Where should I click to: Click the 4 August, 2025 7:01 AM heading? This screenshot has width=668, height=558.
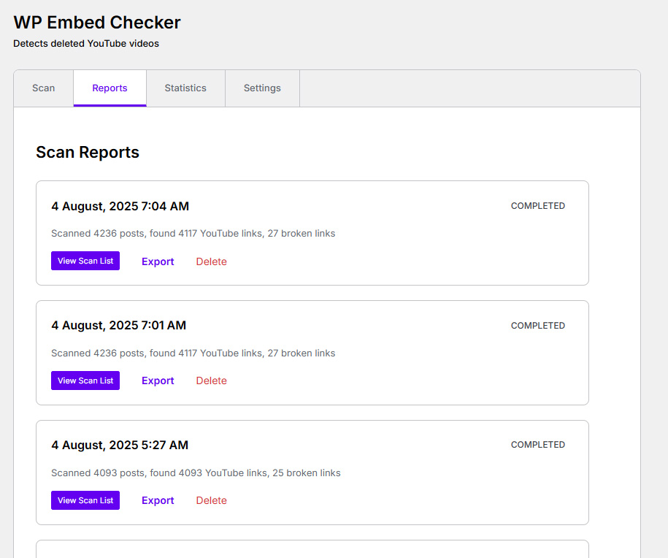click(118, 326)
